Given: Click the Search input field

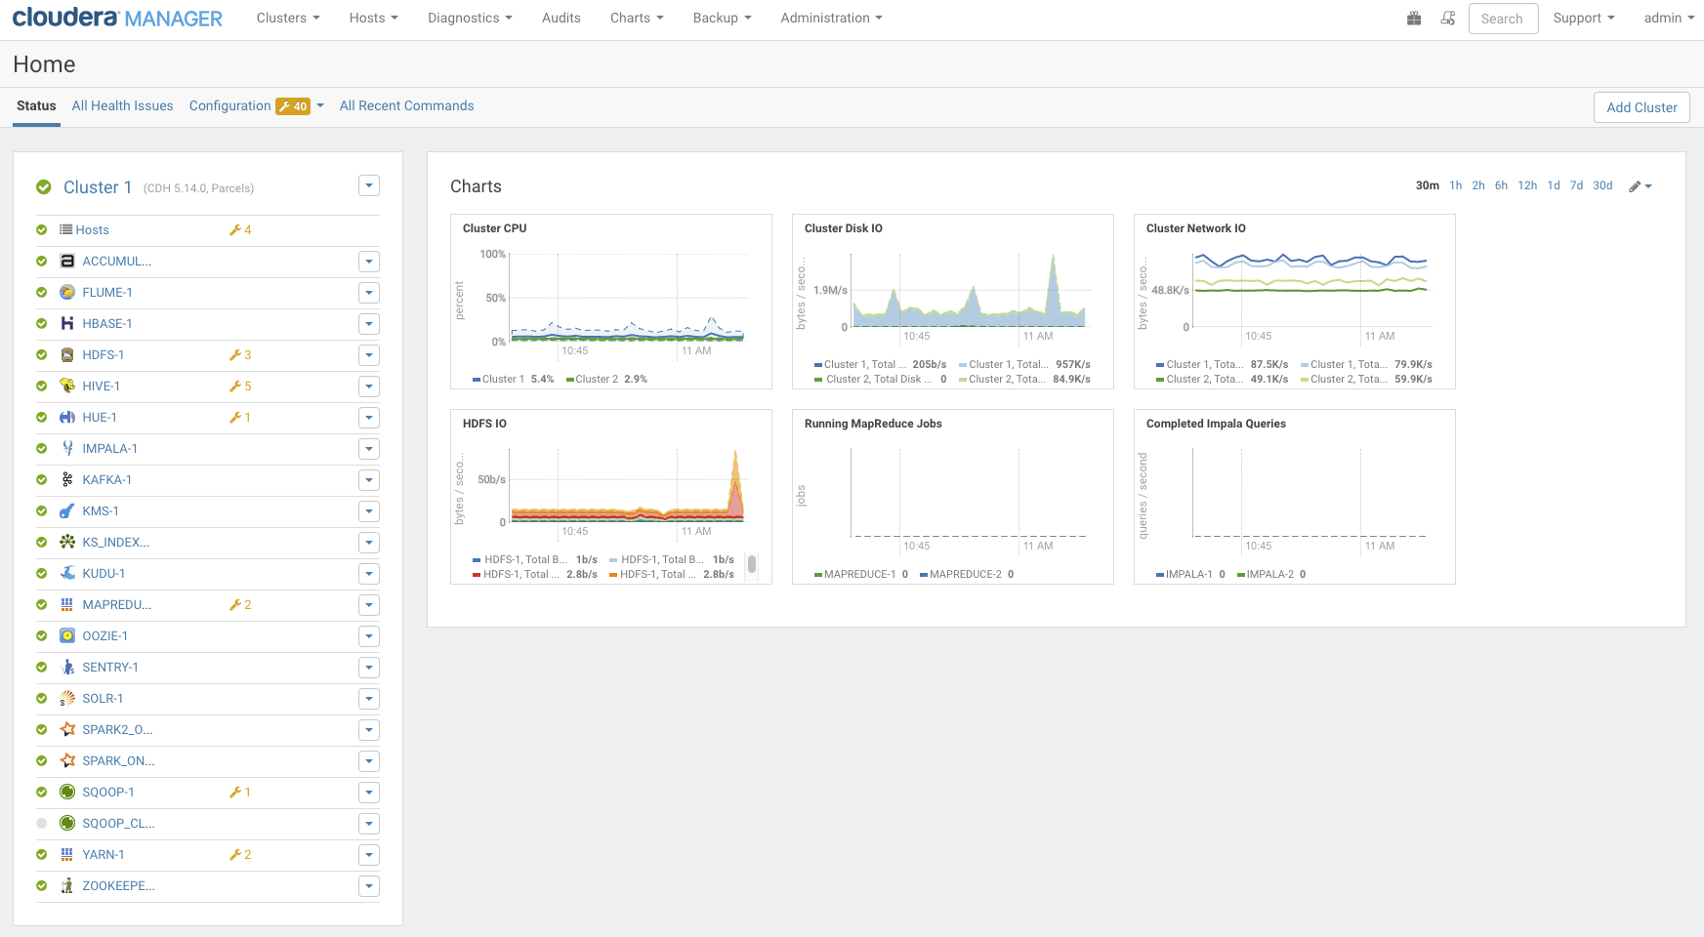Looking at the screenshot, I should 1502,19.
